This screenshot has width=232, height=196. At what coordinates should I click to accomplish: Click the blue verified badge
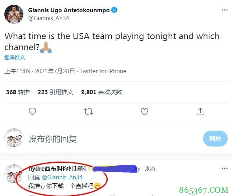tap(114, 10)
